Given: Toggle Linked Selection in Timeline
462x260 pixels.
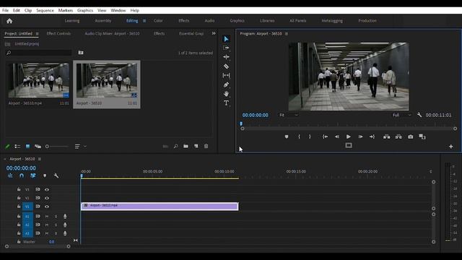Looking at the screenshot, I should (32, 175).
